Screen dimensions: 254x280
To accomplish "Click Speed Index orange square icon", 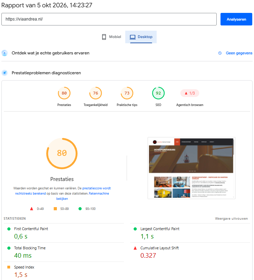I will (x=9, y=267).
